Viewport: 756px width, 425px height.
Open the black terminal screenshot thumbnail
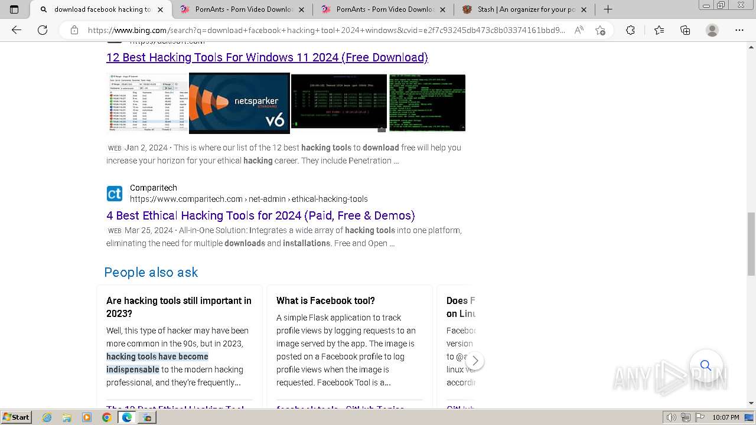pyautogui.click(x=339, y=103)
